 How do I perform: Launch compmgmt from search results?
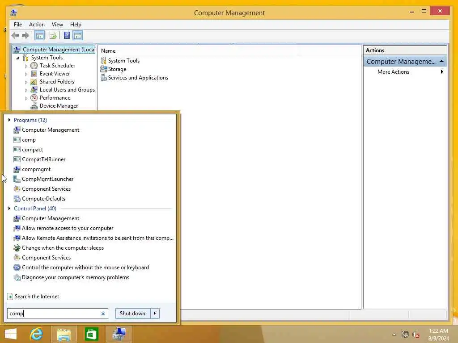pyautogui.click(x=36, y=169)
